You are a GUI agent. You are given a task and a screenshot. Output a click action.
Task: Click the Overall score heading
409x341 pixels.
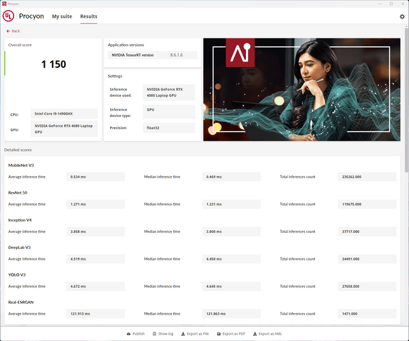click(x=20, y=45)
